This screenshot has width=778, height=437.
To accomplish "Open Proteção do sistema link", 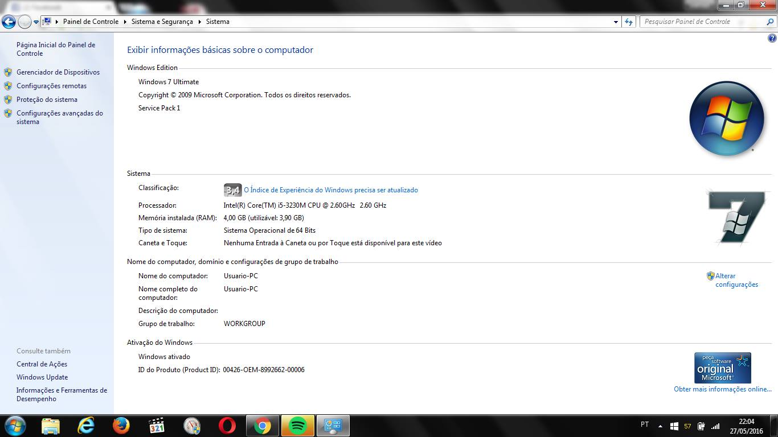I will (47, 100).
